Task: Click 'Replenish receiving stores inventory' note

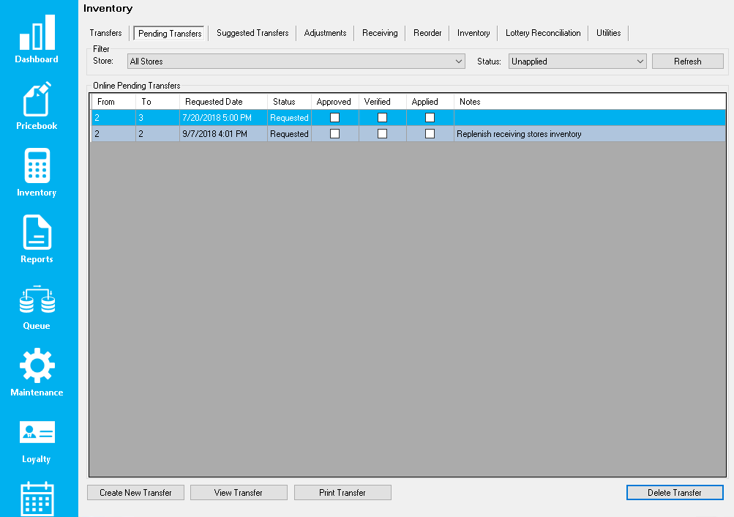Action: [x=519, y=134]
